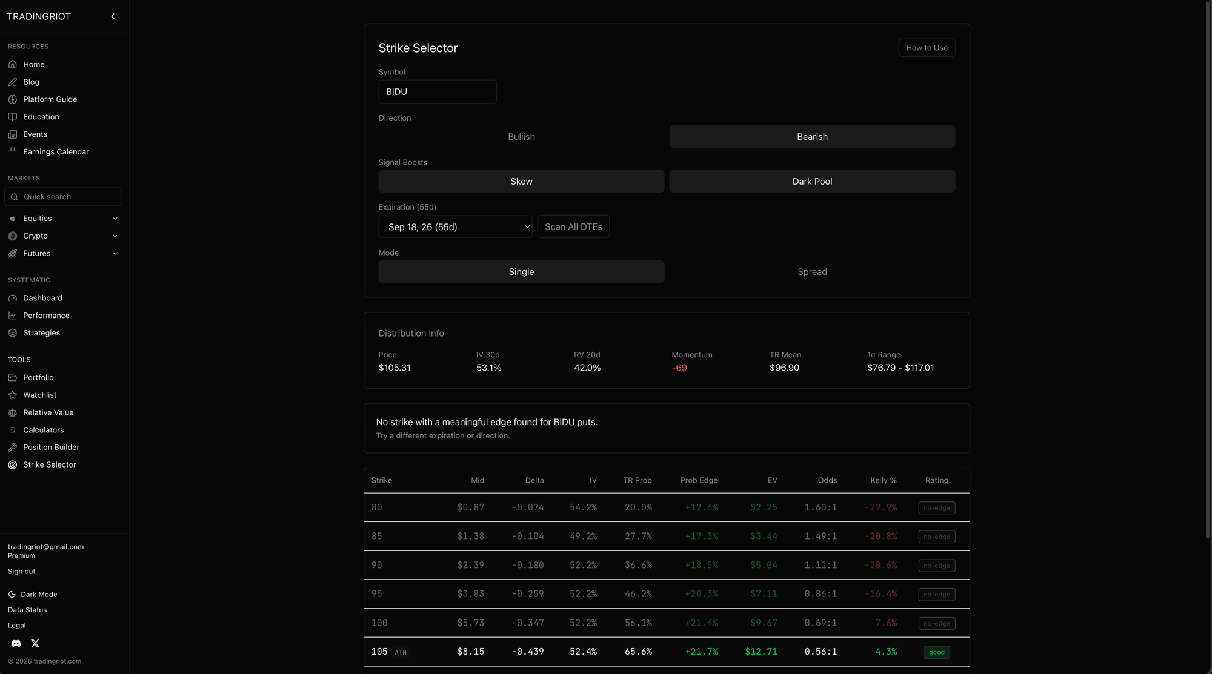Viewport: 1212px width, 674px height.
Task: Click Scan All DTEs button
Action: pyautogui.click(x=573, y=227)
